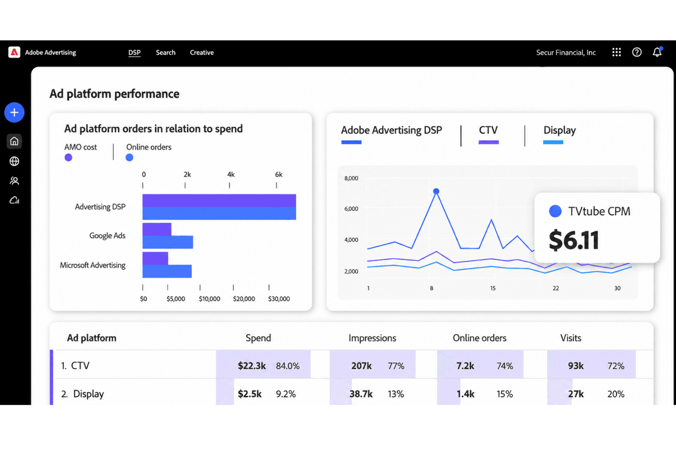Go to Home in the sidebar
This screenshot has height=450, width=676.
14,141
